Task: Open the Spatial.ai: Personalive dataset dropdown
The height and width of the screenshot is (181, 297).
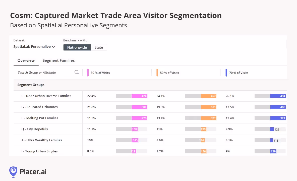Action: click(34, 47)
